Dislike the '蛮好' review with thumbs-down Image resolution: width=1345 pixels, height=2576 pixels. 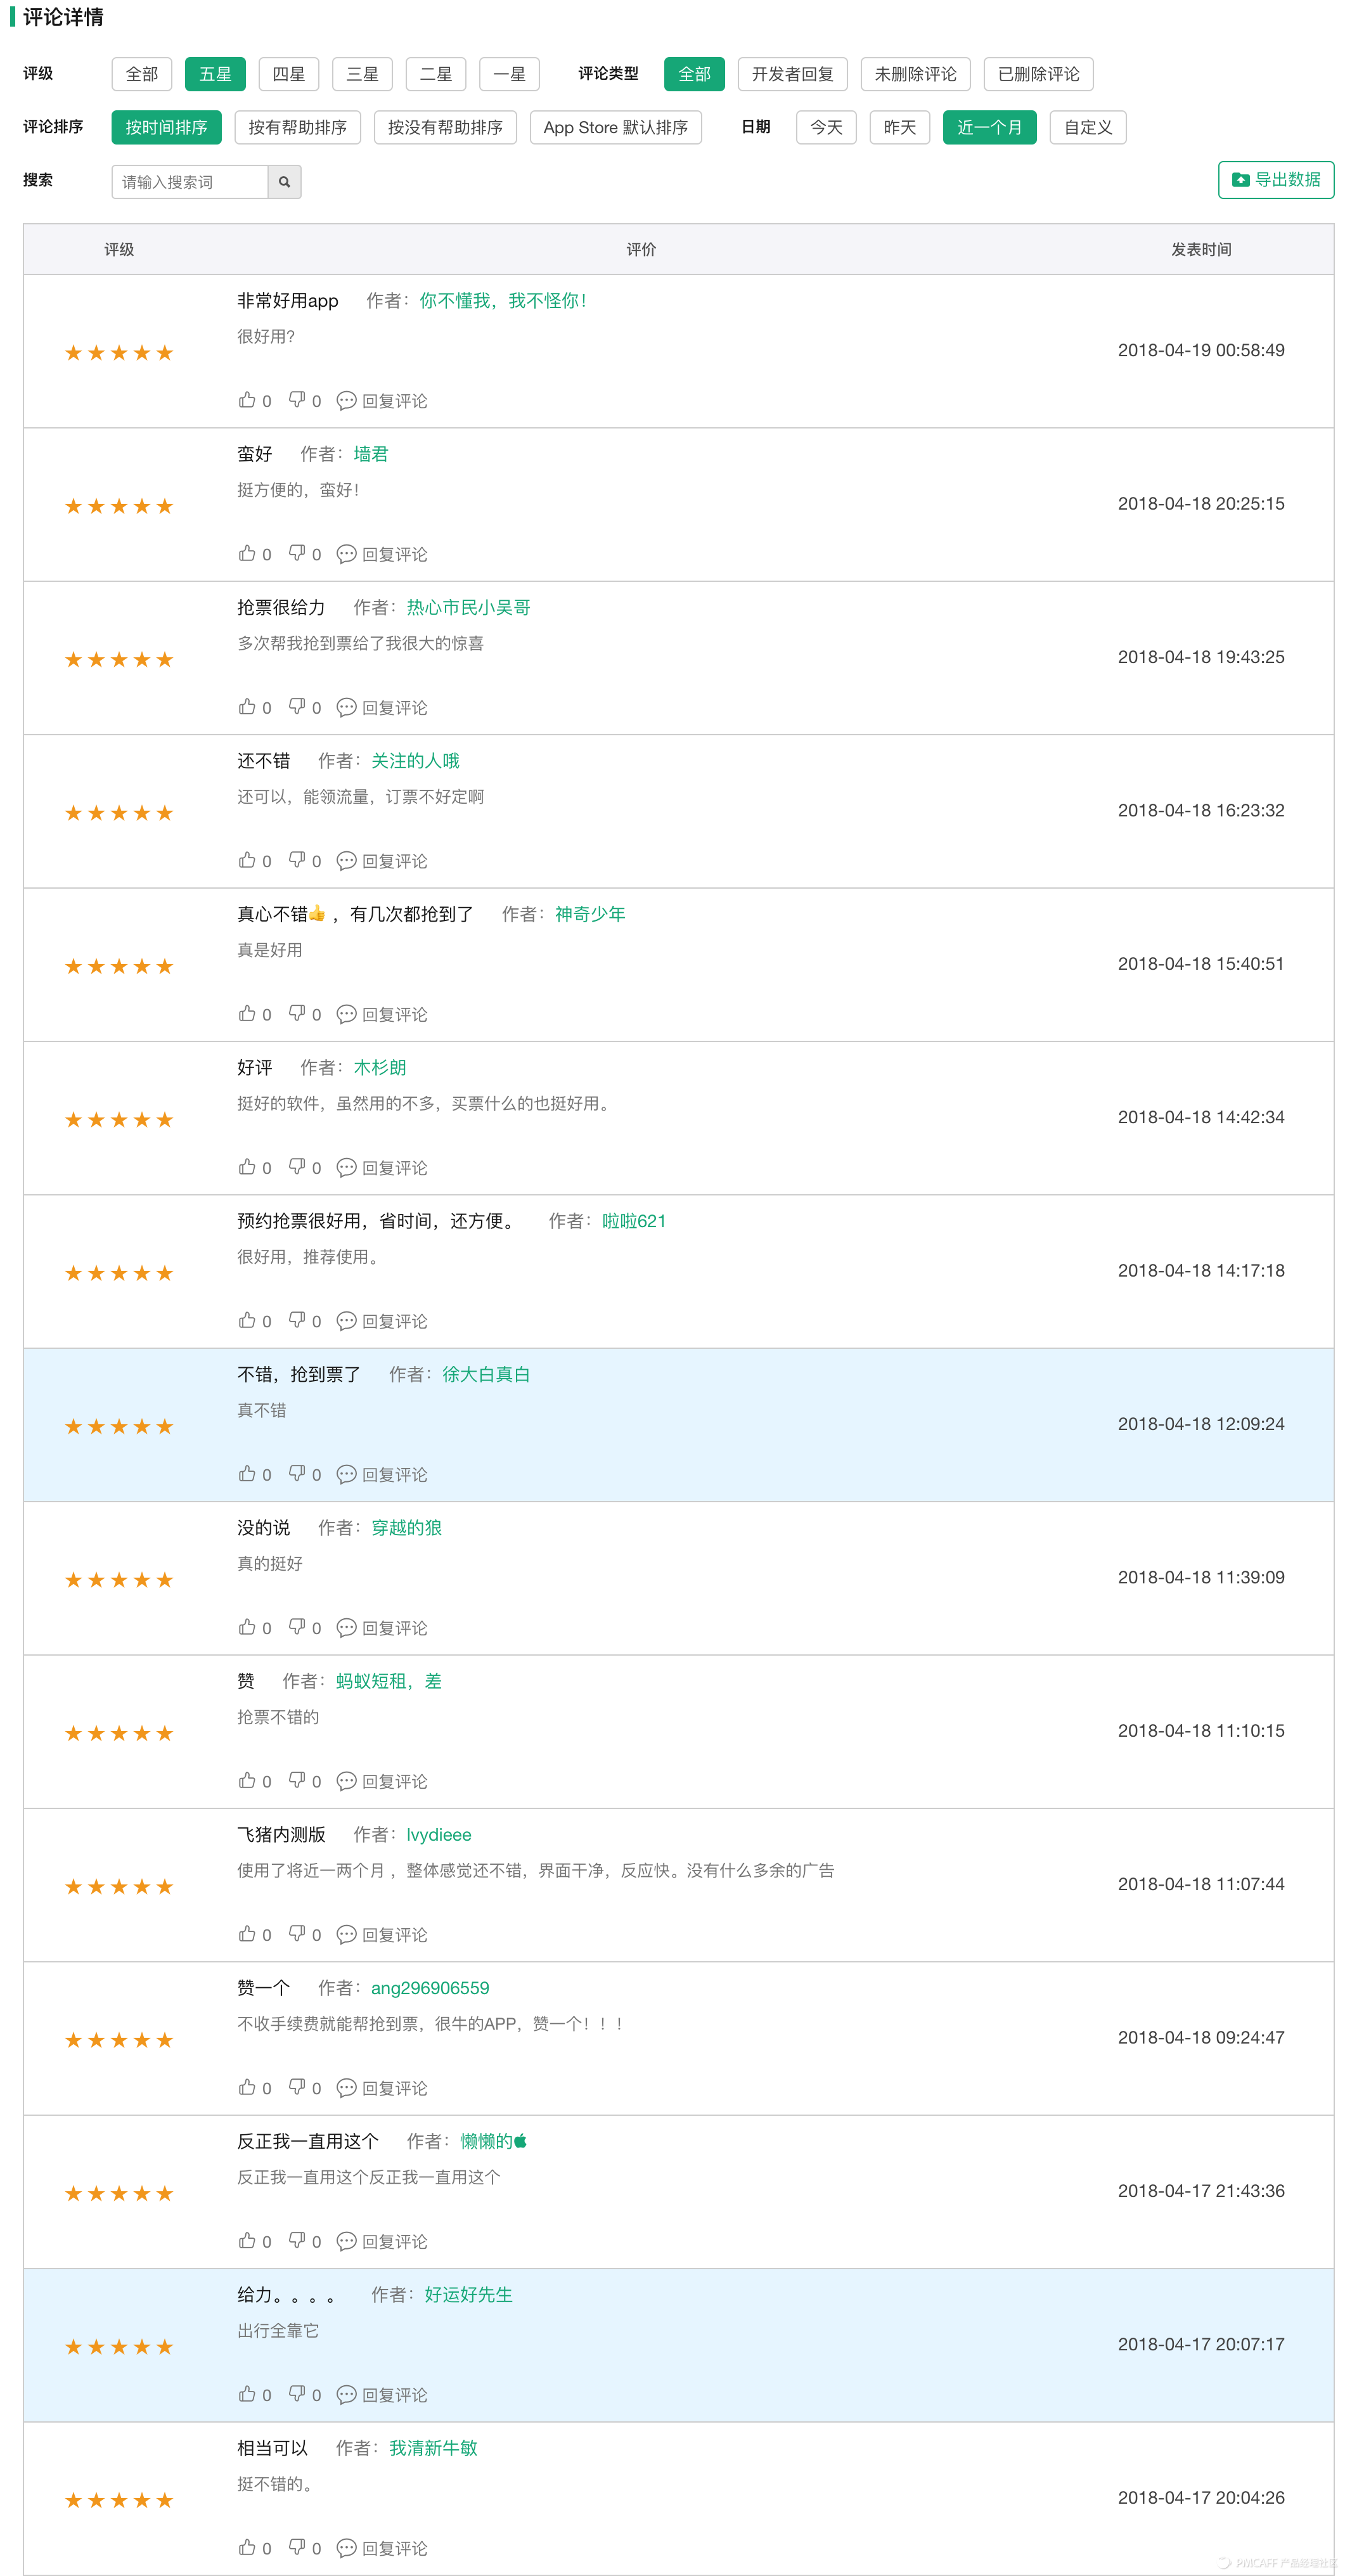click(297, 553)
